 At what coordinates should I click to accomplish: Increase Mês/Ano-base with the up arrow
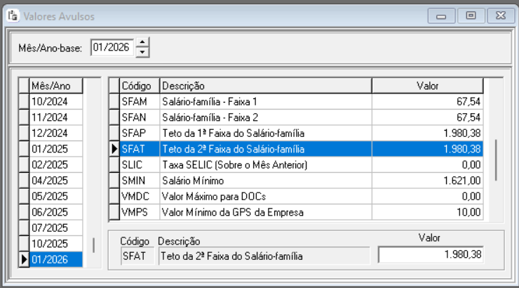pos(143,44)
